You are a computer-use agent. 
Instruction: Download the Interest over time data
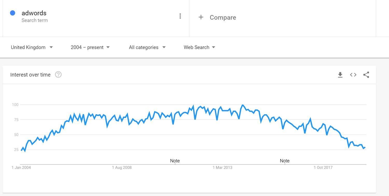click(340, 75)
